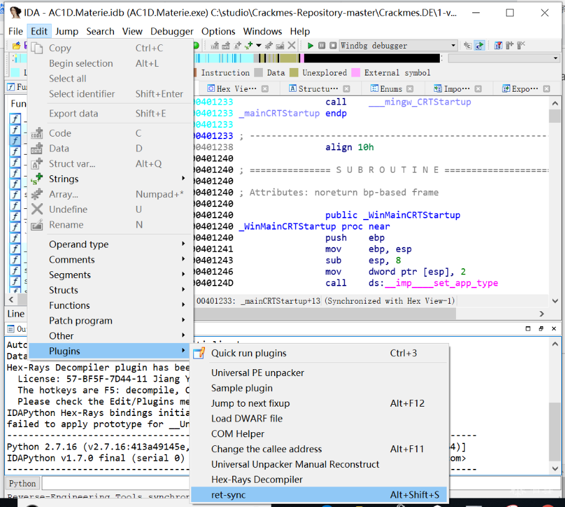
Task: Choose COM Helper plugin
Action: [x=319, y=434]
